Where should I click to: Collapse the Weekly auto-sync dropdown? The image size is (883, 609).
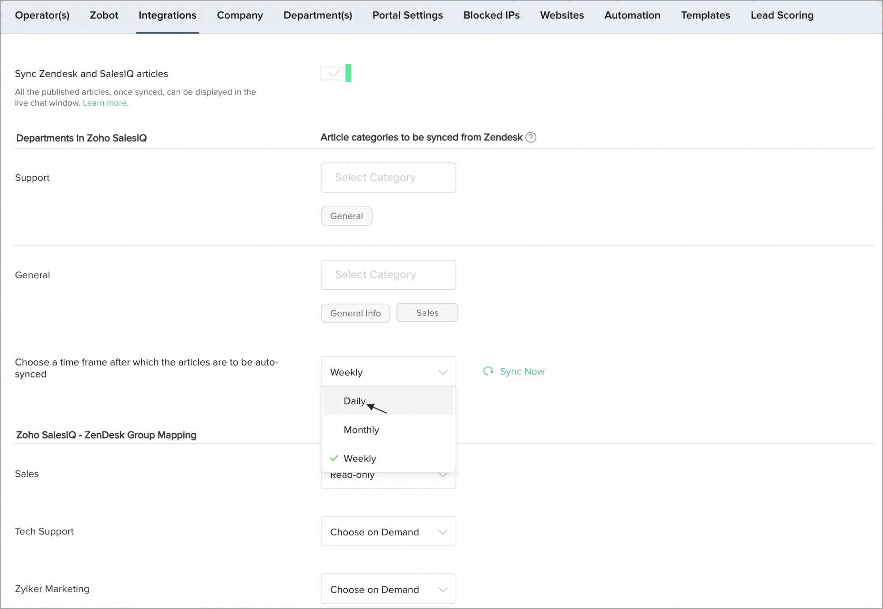click(389, 372)
